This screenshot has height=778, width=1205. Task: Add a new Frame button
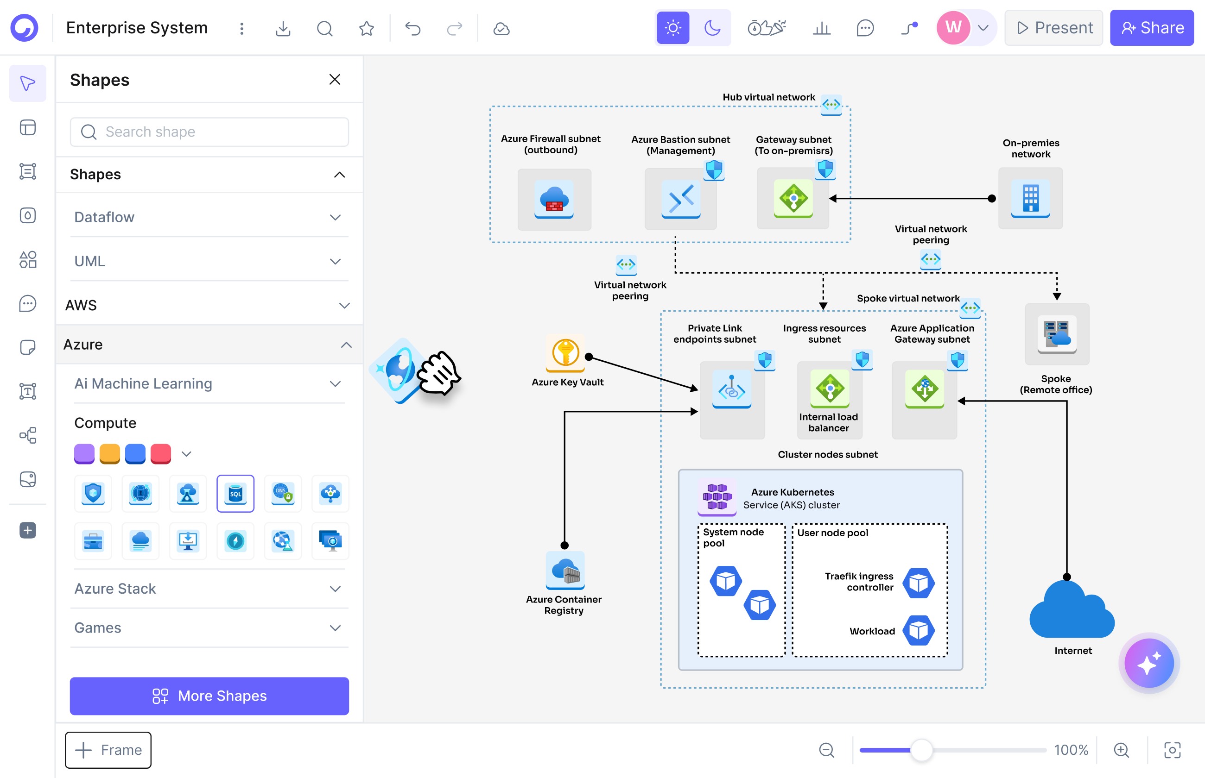click(x=108, y=750)
